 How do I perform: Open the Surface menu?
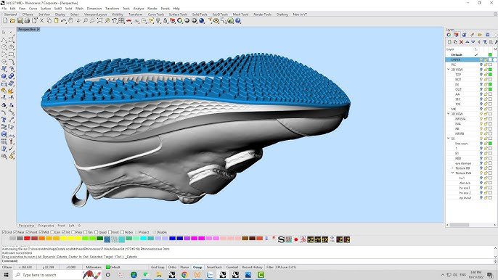(x=46, y=9)
